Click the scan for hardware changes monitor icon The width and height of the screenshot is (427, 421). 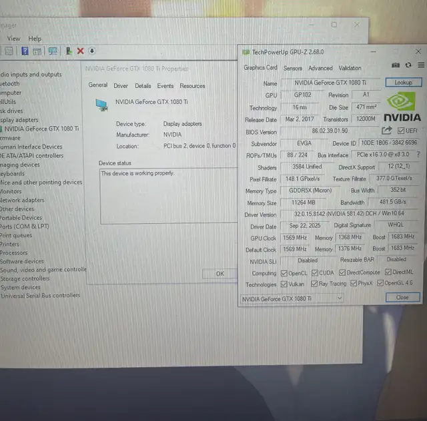(53, 51)
